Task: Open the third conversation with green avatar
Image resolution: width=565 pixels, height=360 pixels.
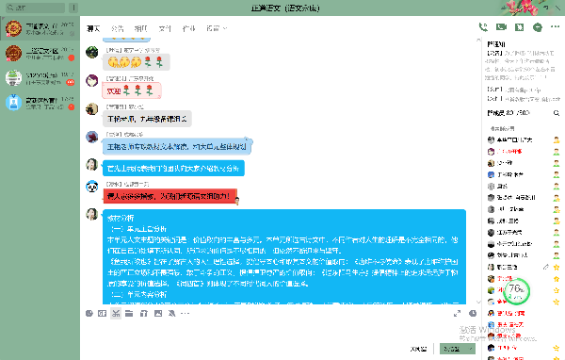Action: point(40,78)
